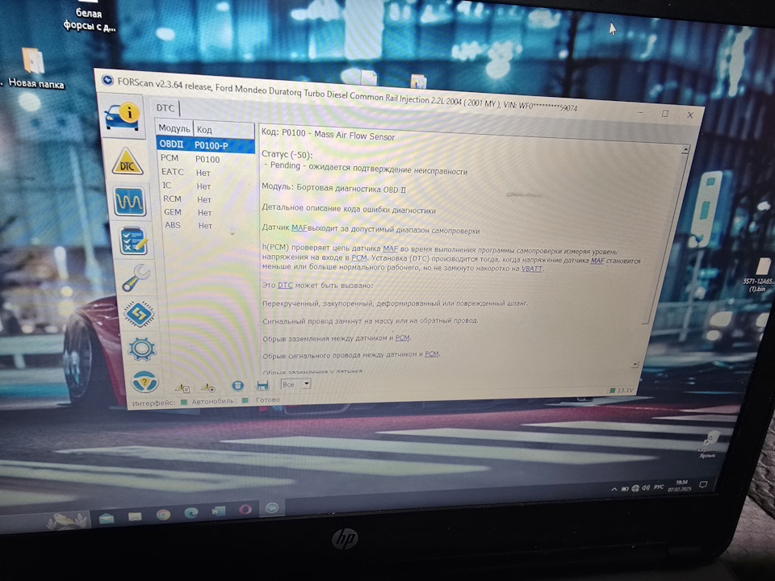This screenshot has height=581, width=775.
Task: Click the VBATT link in the description
Action: pos(532,269)
